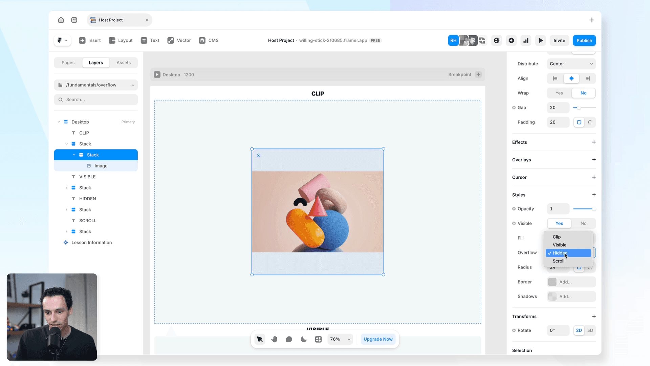Screen dimensions: 650x366
Task: Open the Insert tool
Action: [x=90, y=40]
